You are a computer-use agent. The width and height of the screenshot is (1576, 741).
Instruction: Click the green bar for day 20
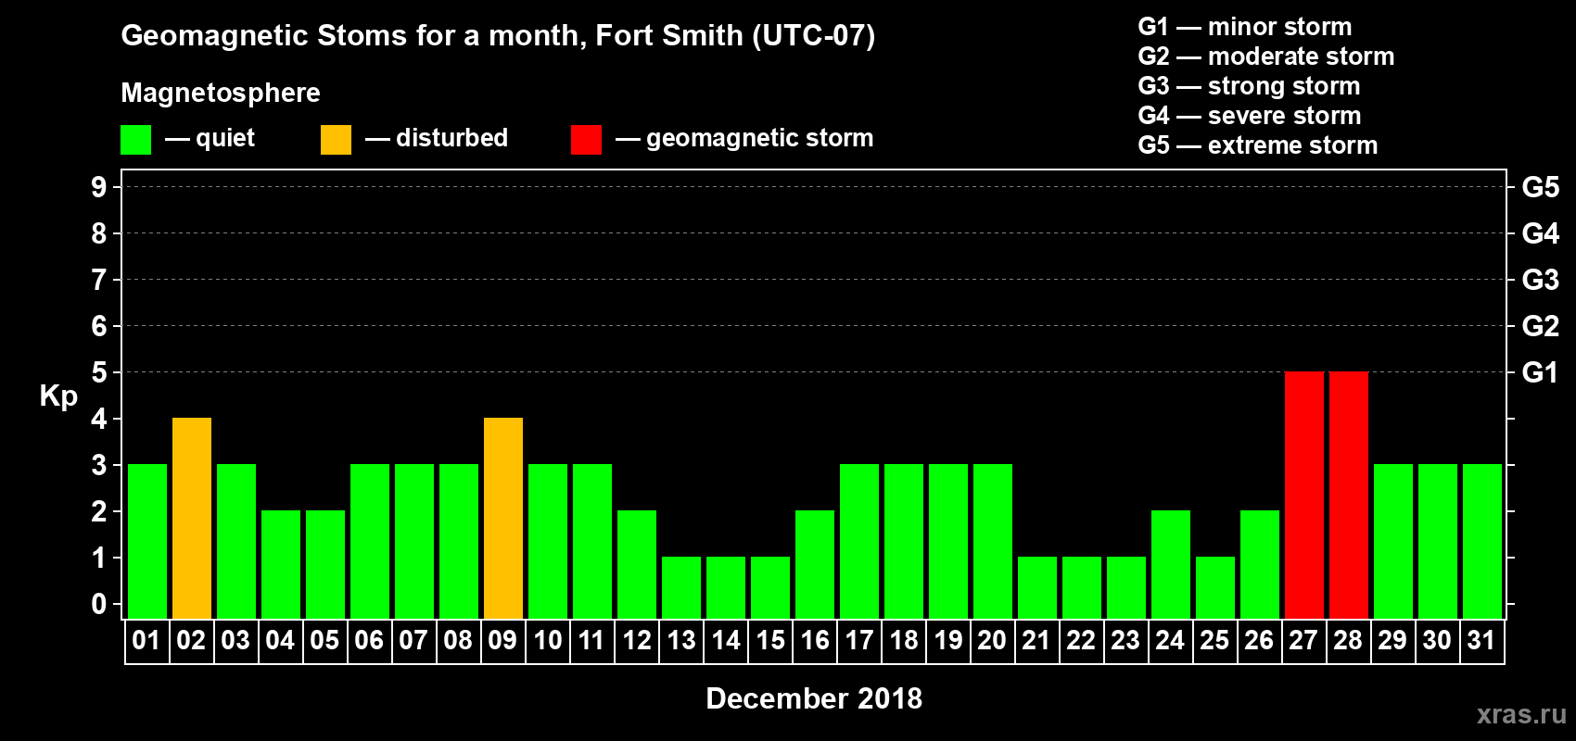pyautogui.click(x=993, y=541)
